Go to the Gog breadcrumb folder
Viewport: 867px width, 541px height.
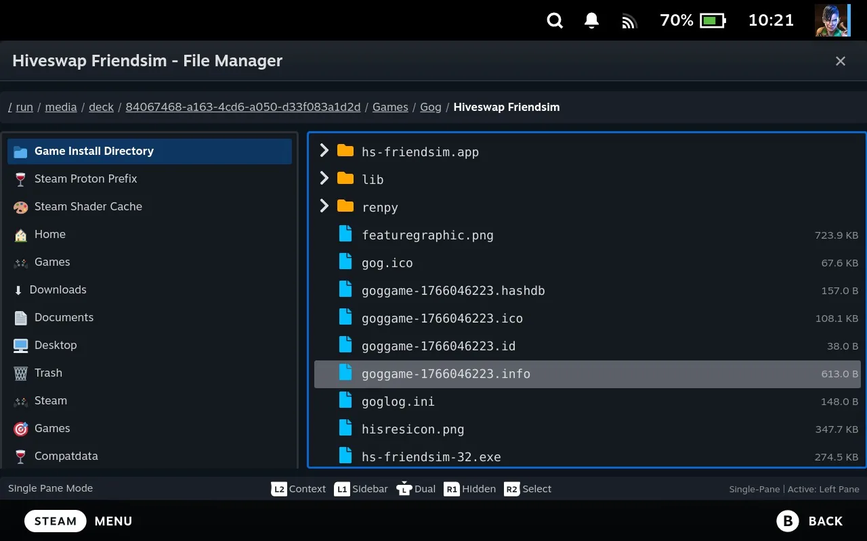(431, 107)
